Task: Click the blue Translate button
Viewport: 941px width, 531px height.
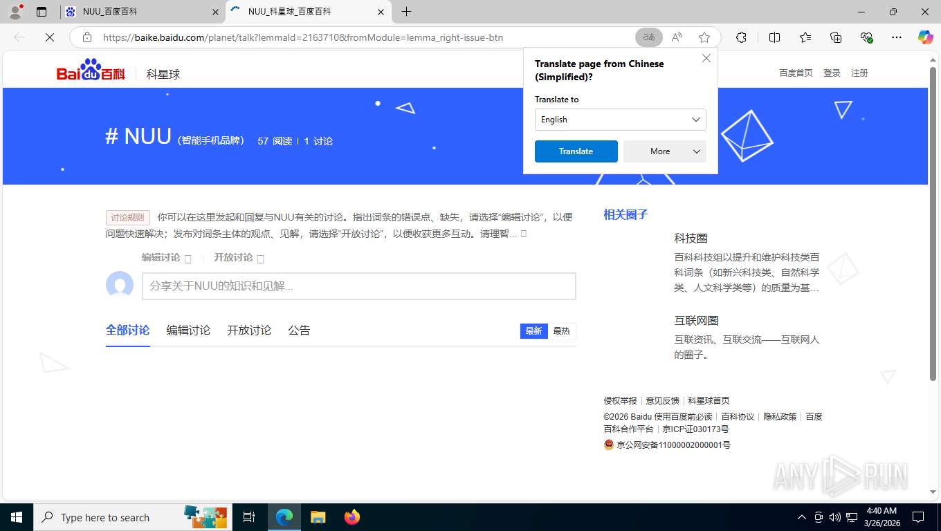Action: pos(576,151)
